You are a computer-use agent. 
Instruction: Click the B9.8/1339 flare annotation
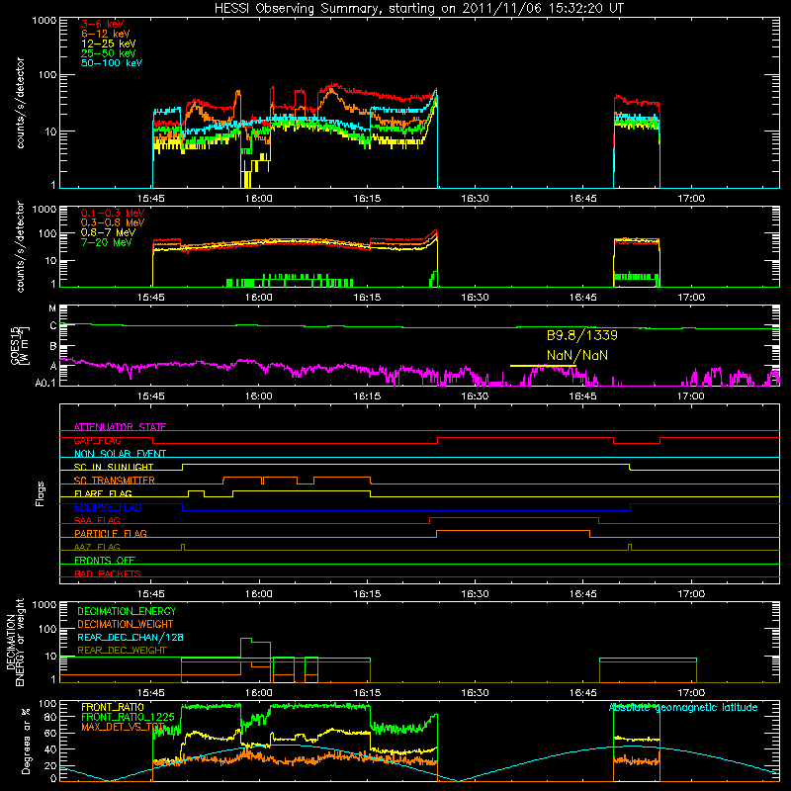pyautogui.click(x=582, y=335)
